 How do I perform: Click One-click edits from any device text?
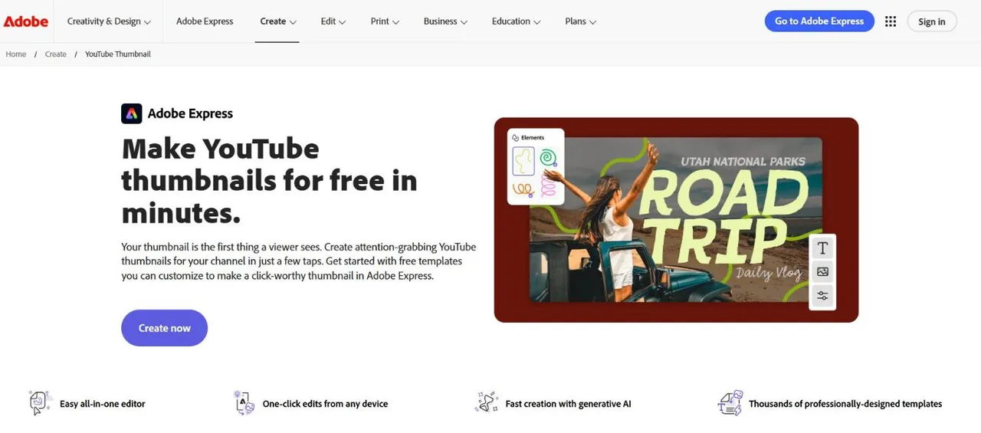pyautogui.click(x=325, y=404)
